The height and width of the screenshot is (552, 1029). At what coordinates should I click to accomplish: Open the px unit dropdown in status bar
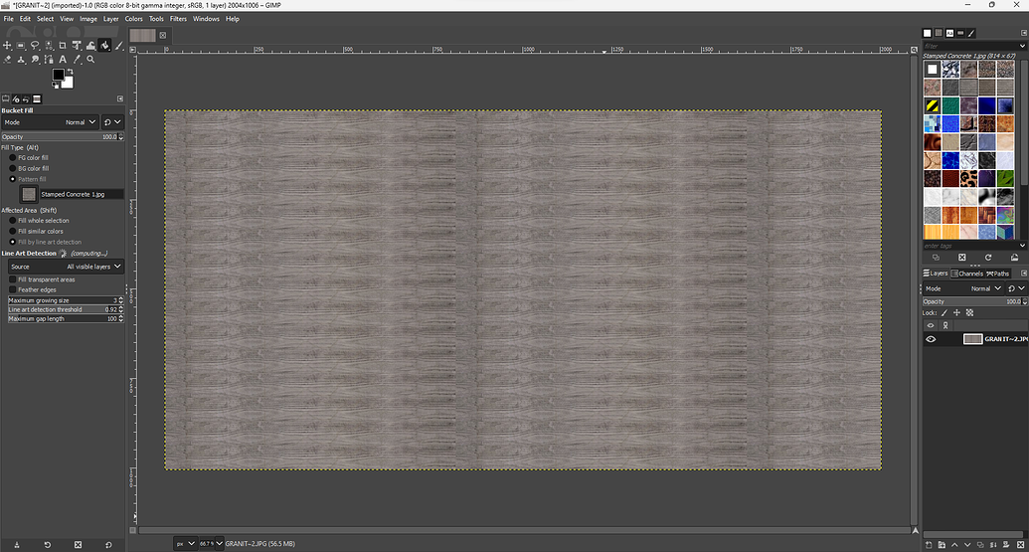pyautogui.click(x=185, y=543)
